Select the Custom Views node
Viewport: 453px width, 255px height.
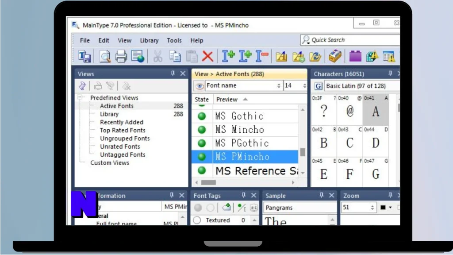pyautogui.click(x=110, y=163)
